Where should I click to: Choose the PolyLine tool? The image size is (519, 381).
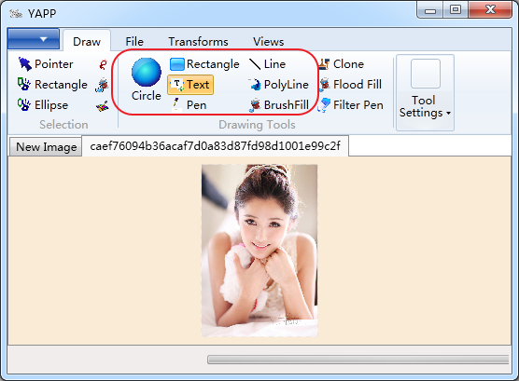tap(279, 85)
